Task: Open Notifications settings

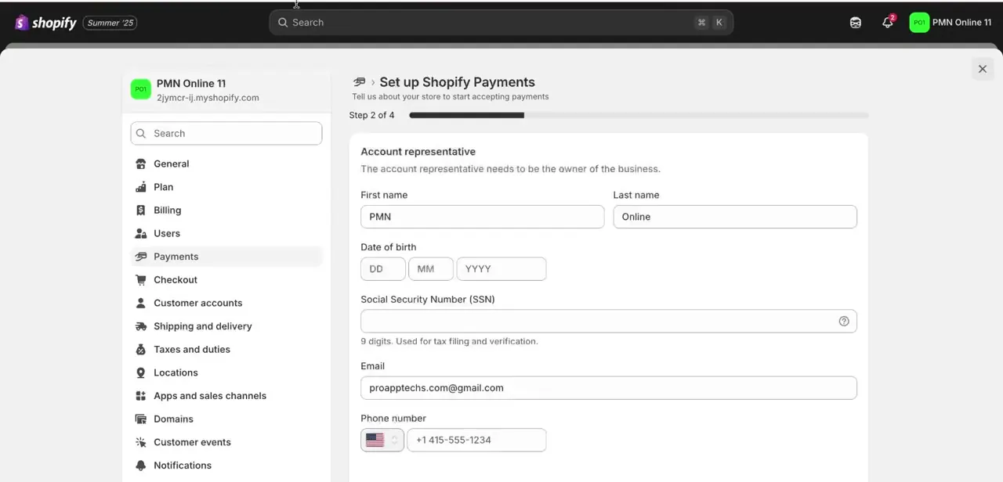Action: coord(226,466)
